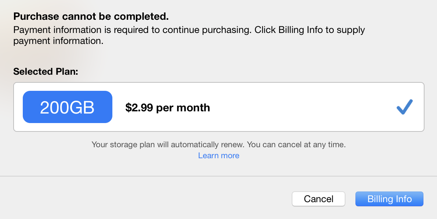The width and height of the screenshot is (437, 219).
Task: Click empty space inside the plan row
Action: click(301, 107)
